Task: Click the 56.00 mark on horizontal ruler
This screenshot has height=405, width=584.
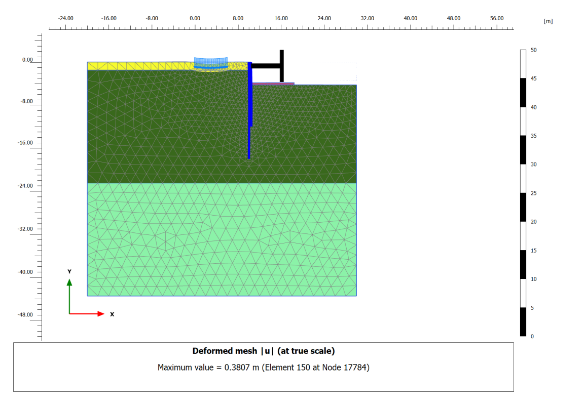Action: [x=497, y=18]
